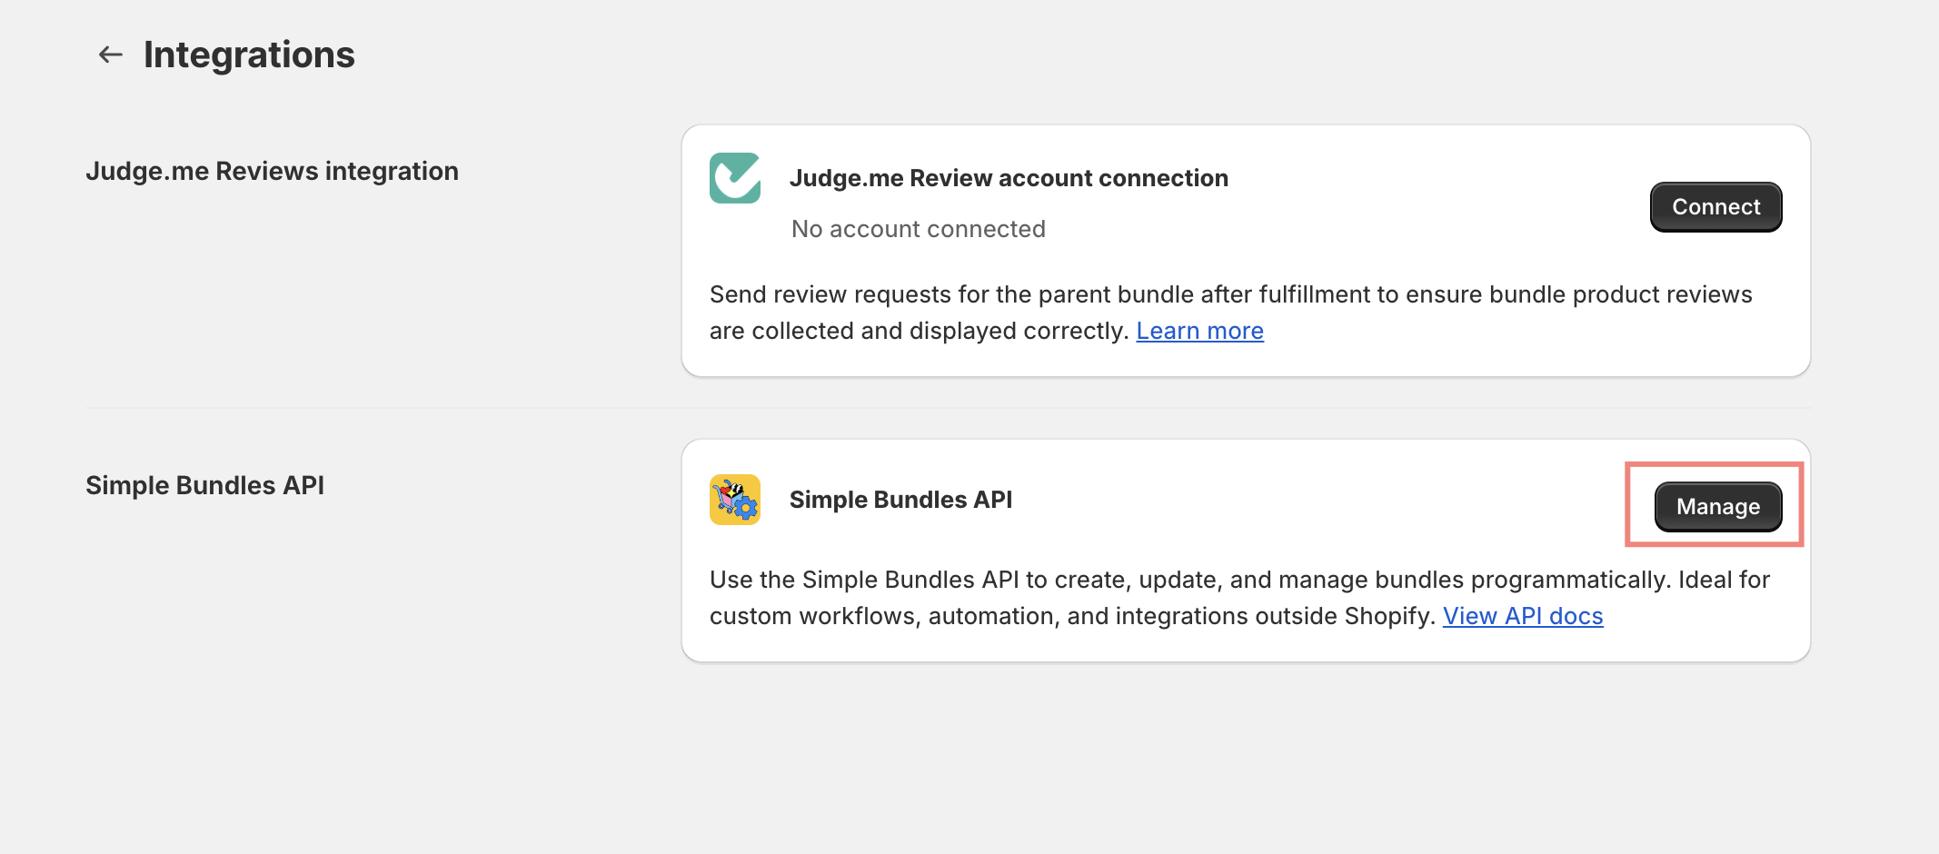Go back using the arrow beside Integrations
This screenshot has height=854, width=1939.
tap(111, 55)
